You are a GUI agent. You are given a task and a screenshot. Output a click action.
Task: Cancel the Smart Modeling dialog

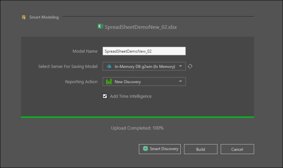click(x=237, y=149)
